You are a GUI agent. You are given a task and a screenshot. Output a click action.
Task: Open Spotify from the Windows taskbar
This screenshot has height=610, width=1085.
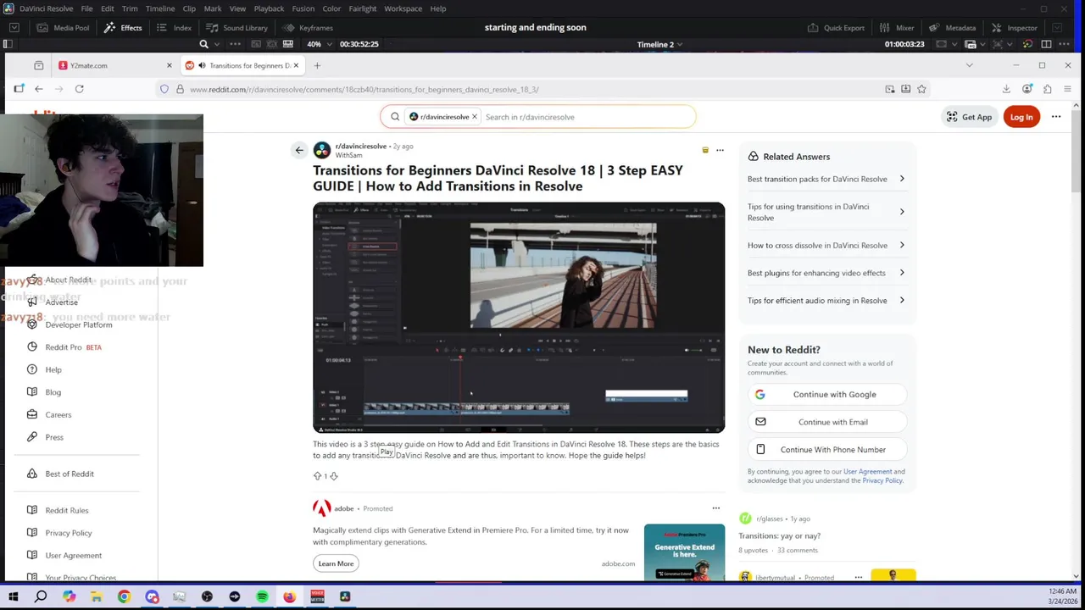point(262,596)
